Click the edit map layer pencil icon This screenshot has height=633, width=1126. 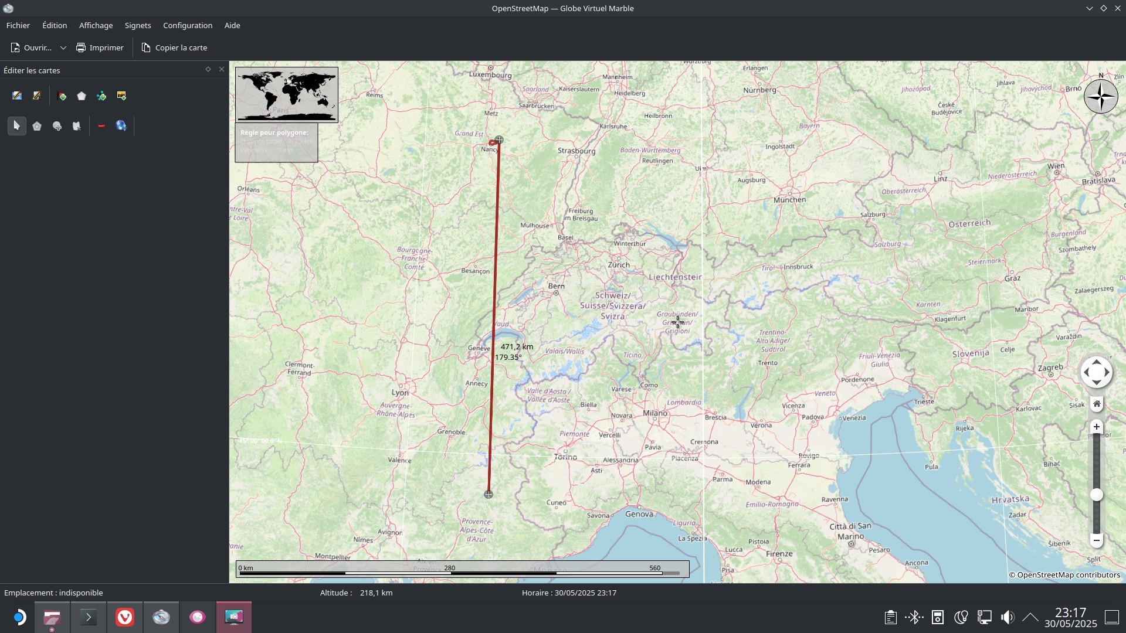coord(17,96)
